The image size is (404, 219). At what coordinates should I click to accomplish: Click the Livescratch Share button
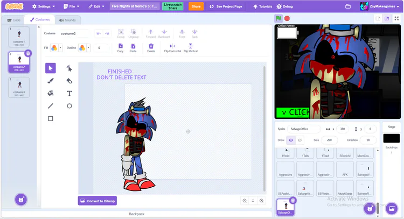click(x=172, y=6)
